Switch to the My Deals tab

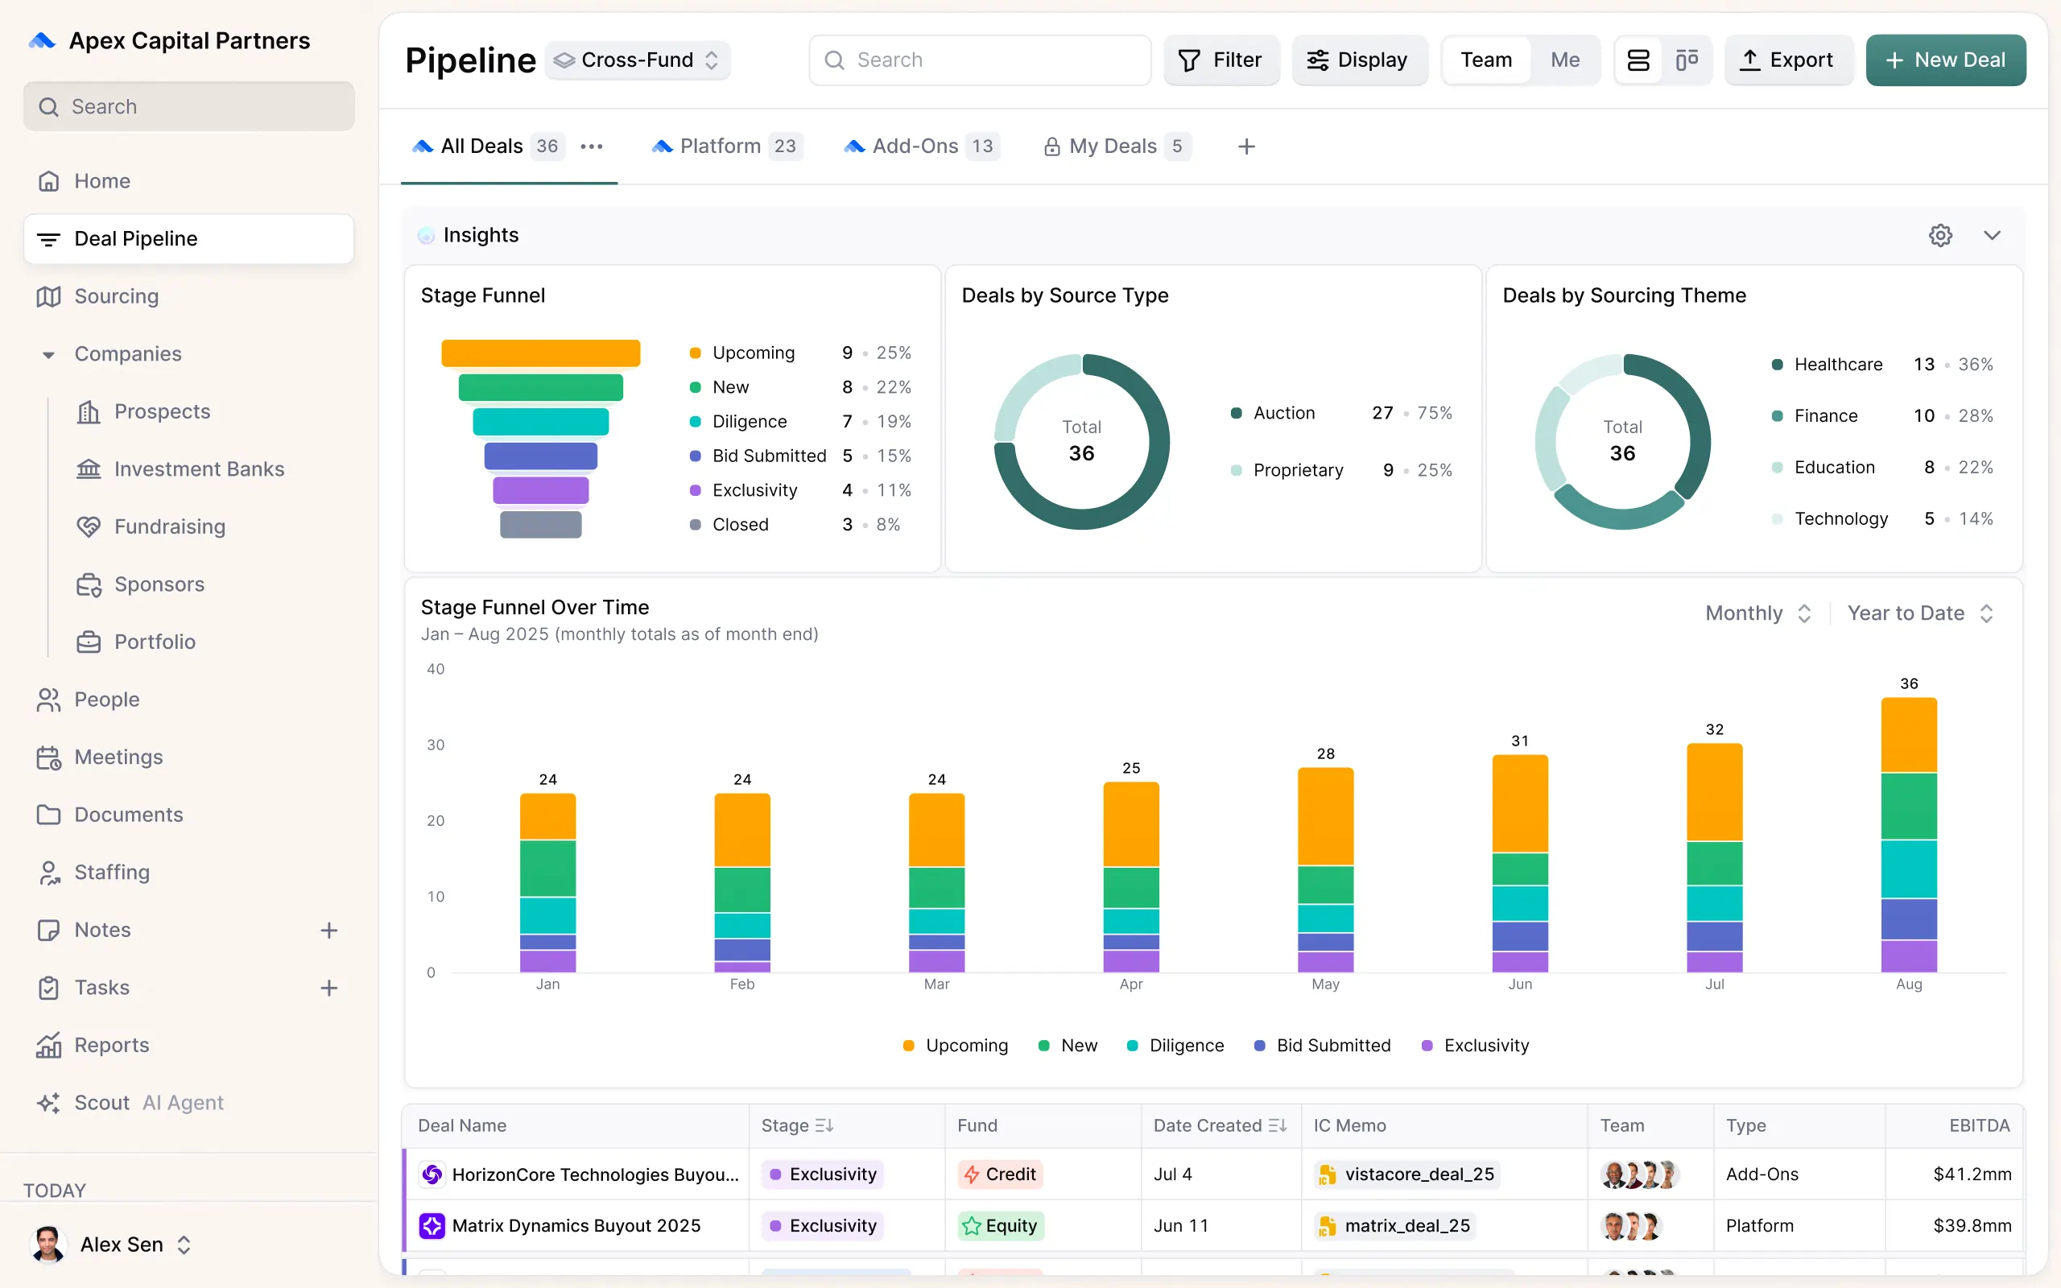click(1117, 147)
